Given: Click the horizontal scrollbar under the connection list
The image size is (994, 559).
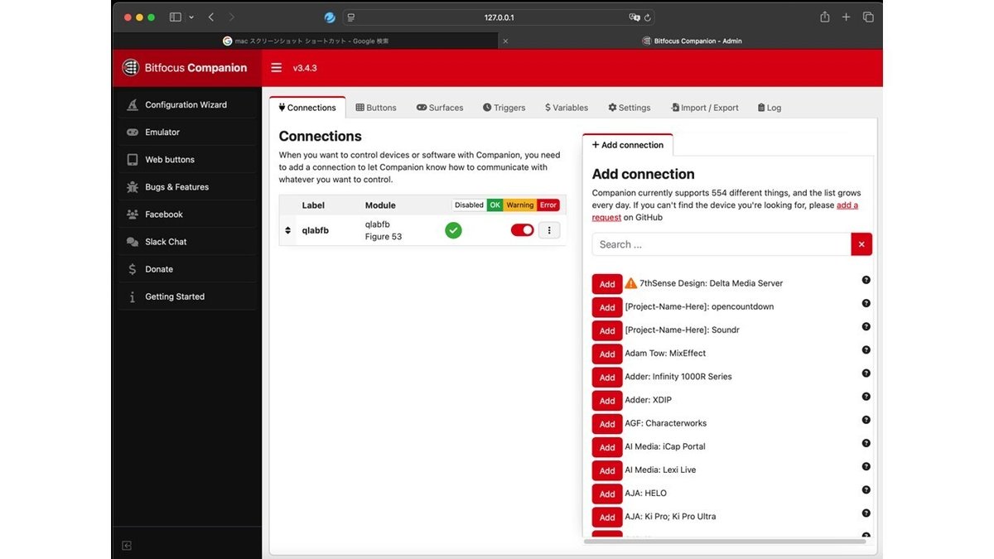Looking at the screenshot, I should pyautogui.click(x=725, y=542).
